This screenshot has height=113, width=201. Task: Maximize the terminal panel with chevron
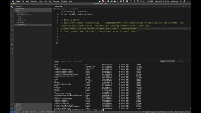pos(186,61)
